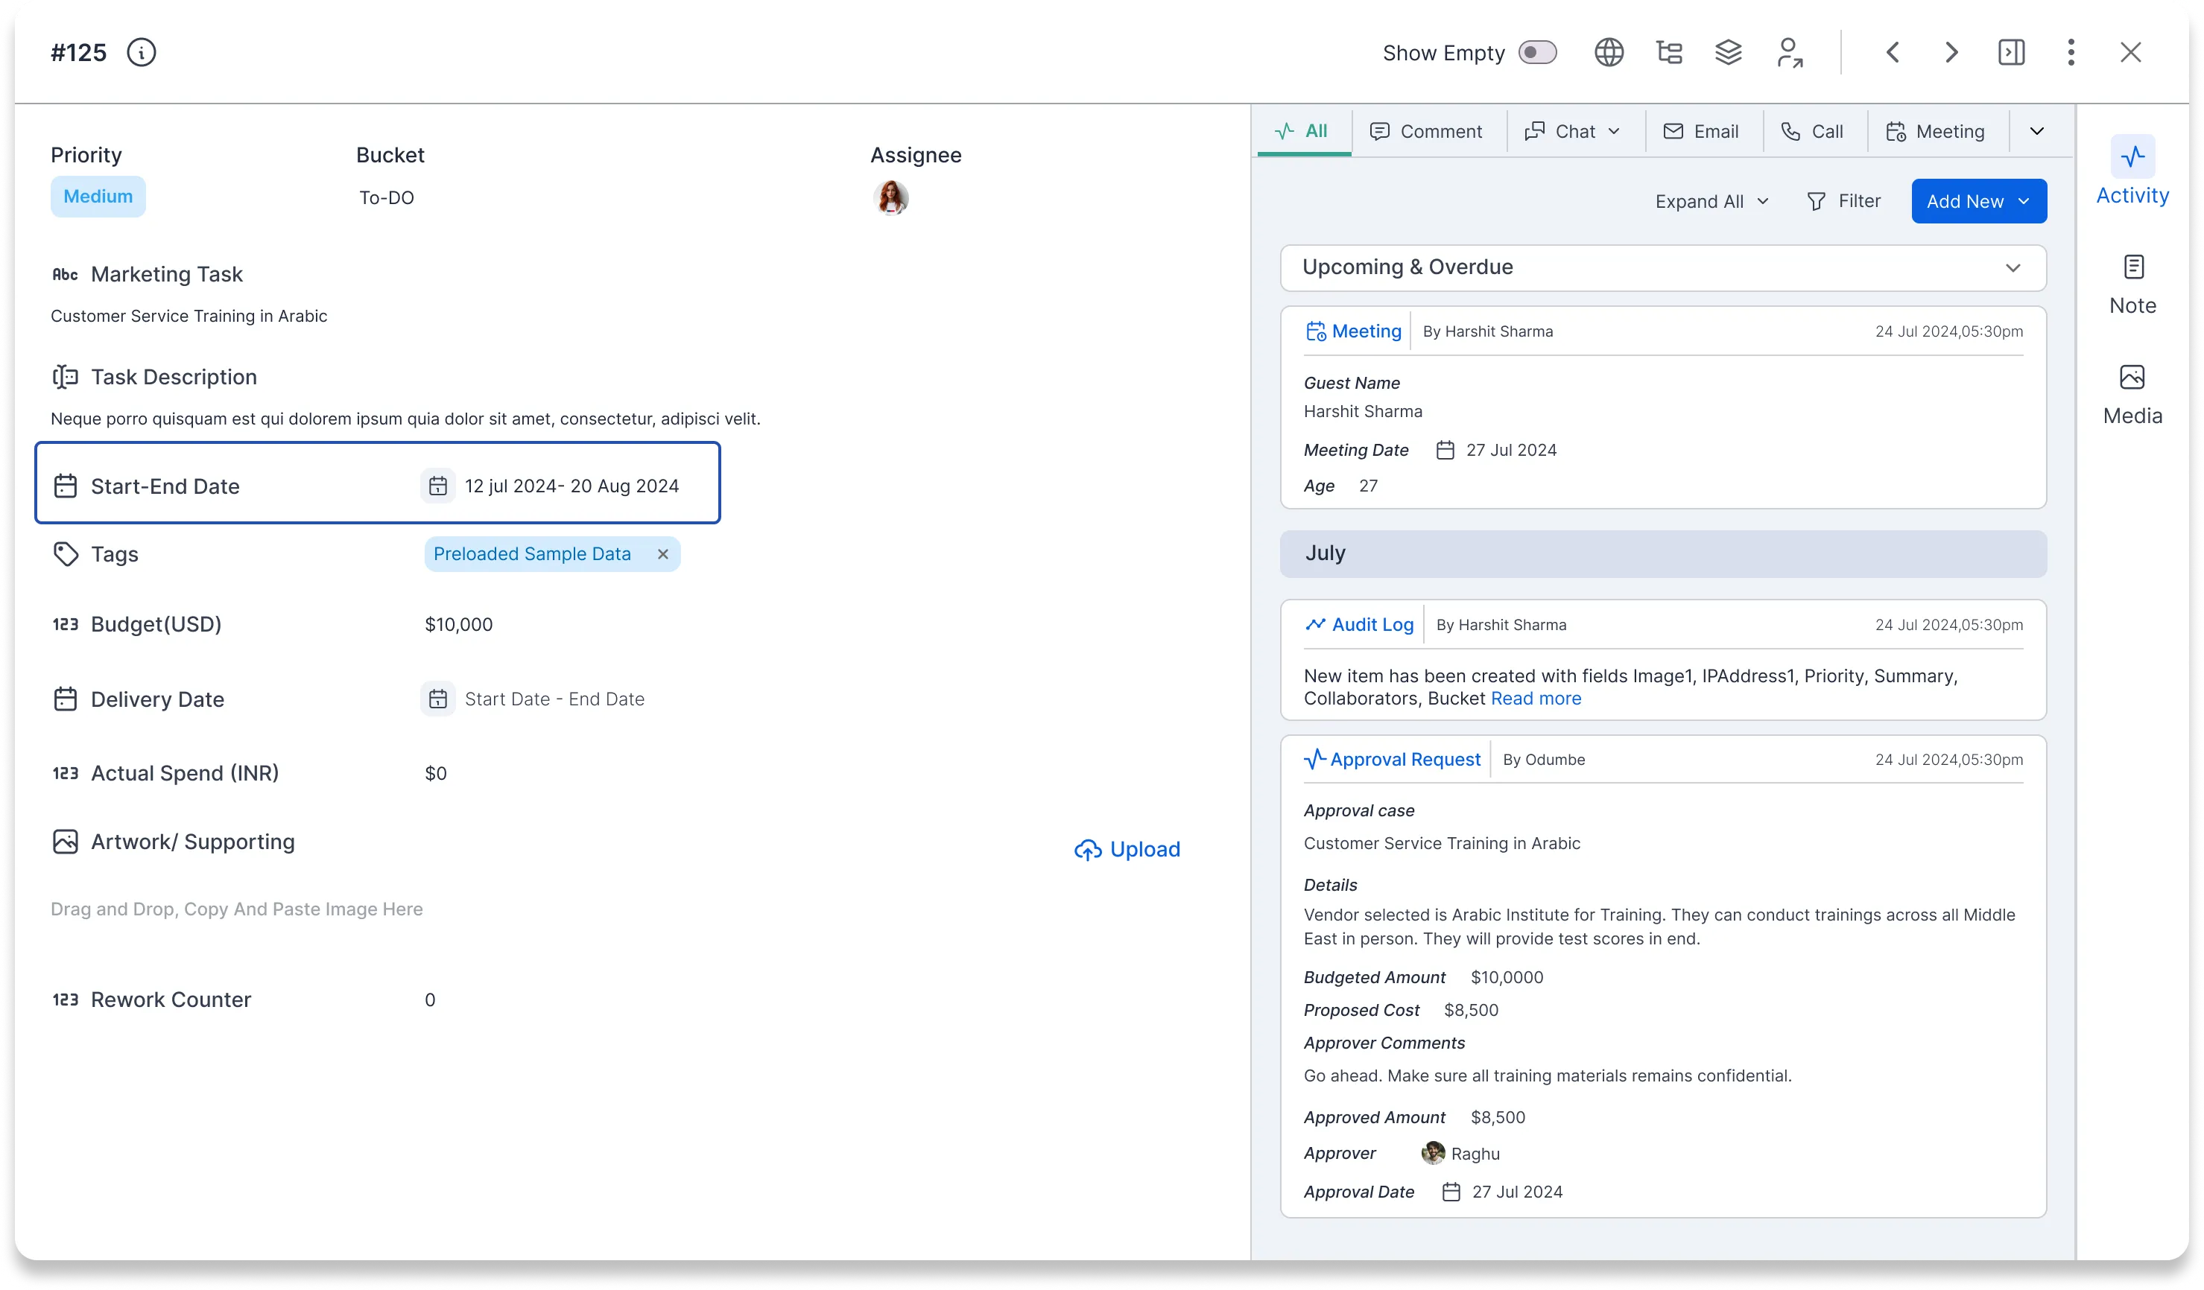
Task: Click the task description Neque porro text
Action: point(406,419)
